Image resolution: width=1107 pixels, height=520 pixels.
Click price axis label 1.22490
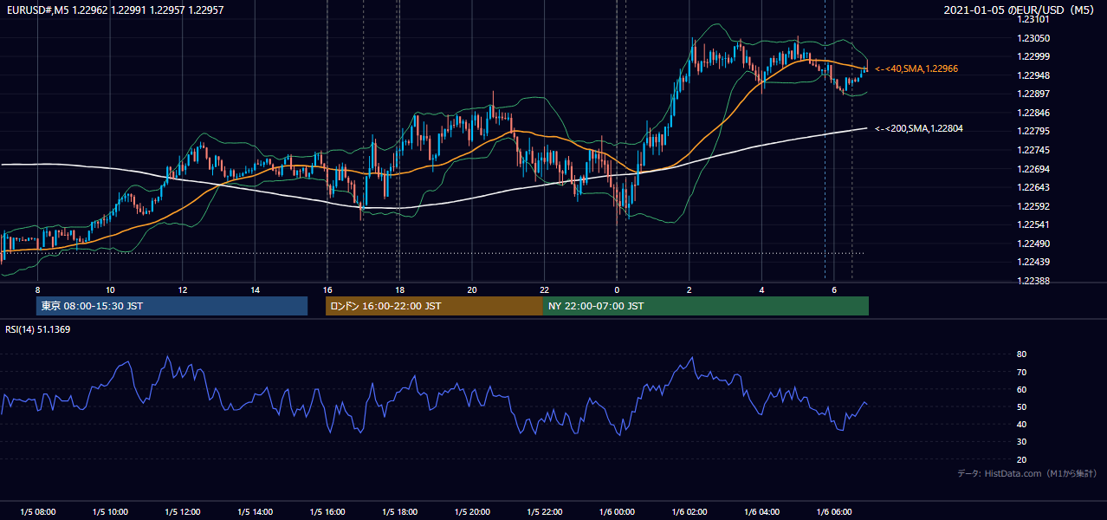point(1033,244)
